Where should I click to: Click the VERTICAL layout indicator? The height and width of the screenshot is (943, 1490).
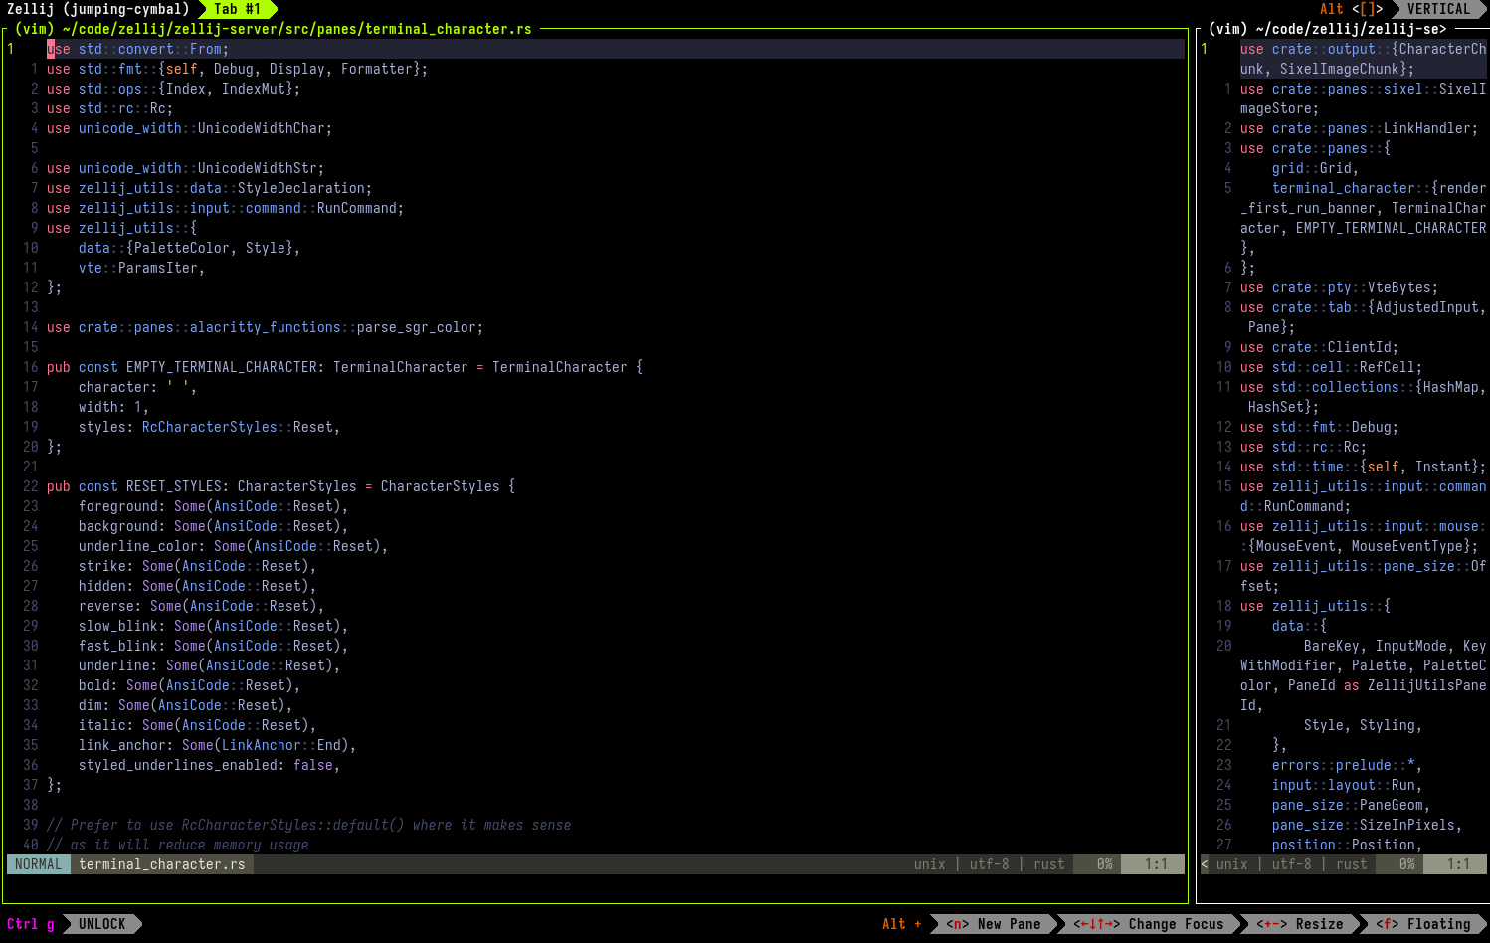[x=1438, y=9]
